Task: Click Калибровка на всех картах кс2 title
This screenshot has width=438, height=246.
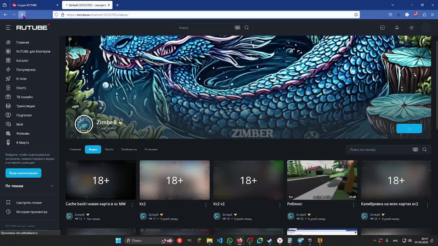Action: [x=389, y=204]
